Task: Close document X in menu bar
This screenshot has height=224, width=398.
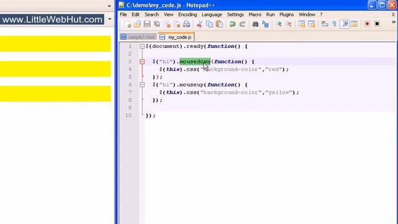Action: point(393,15)
